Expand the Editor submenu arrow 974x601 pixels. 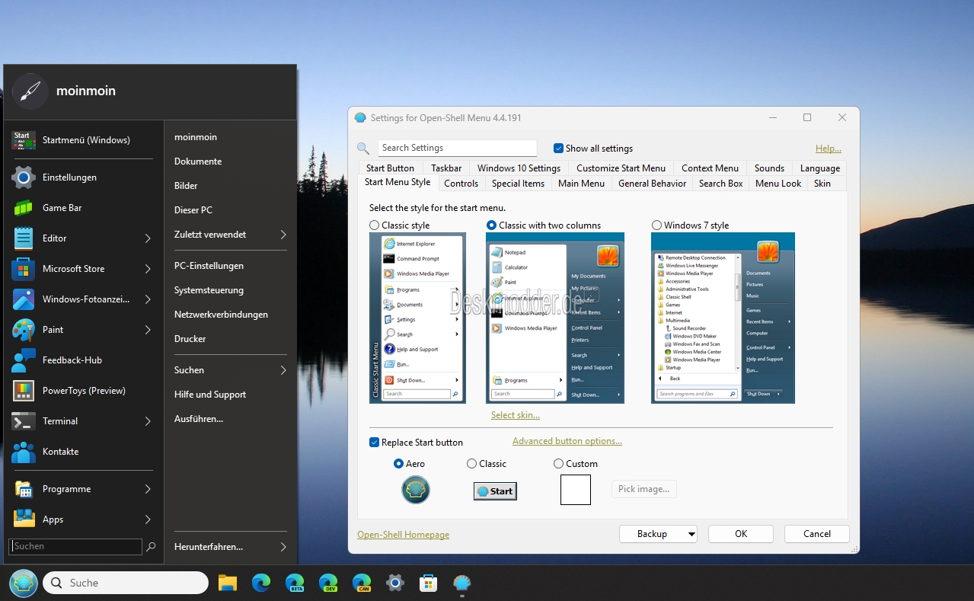pos(148,238)
